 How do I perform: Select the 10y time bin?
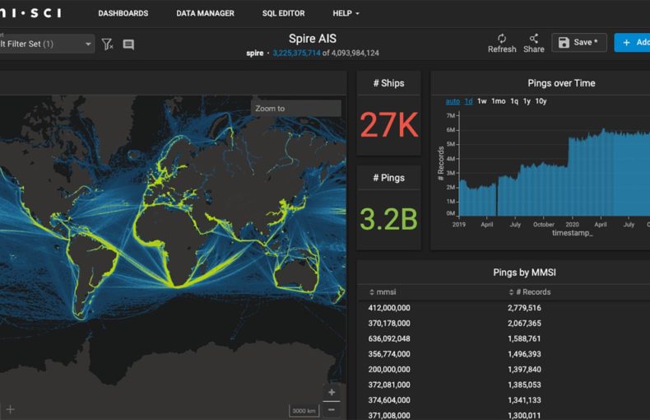541,101
